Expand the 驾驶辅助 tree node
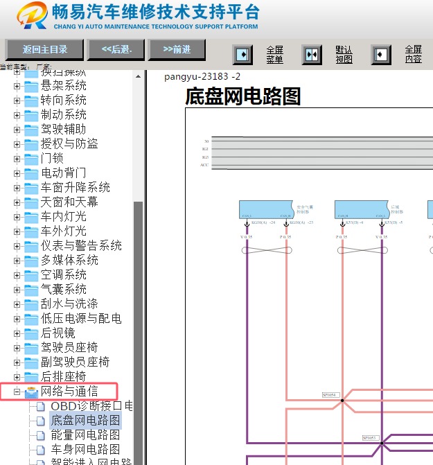This screenshot has height=465, width=433. (17, 130)
